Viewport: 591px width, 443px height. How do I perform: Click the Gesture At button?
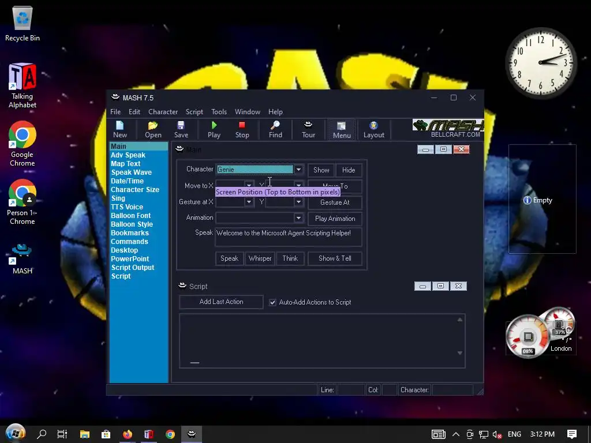335,202
